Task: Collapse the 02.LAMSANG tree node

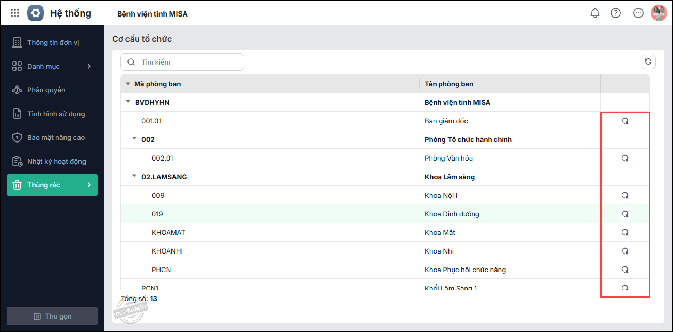Action: [134, 176]
